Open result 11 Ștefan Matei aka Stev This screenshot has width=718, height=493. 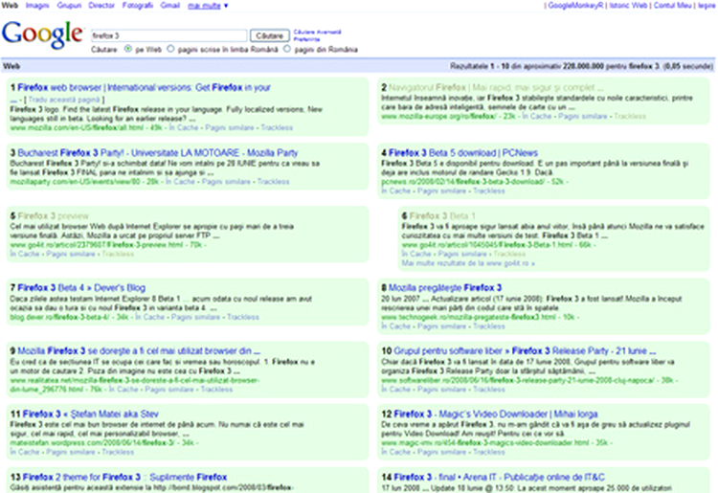[91, 415]
